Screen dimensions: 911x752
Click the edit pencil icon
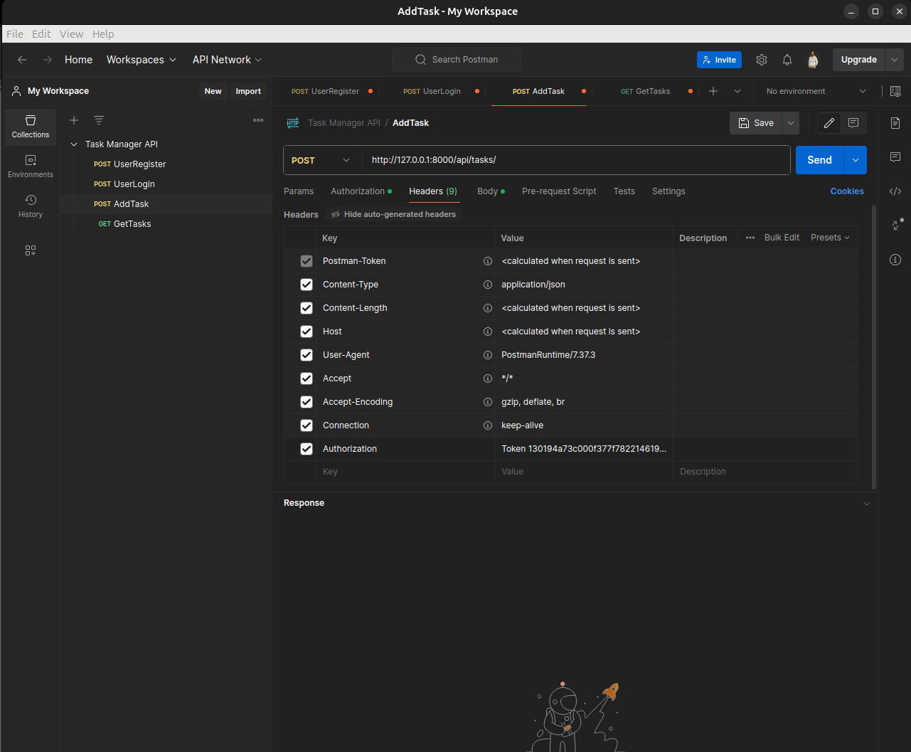(829, 123)
